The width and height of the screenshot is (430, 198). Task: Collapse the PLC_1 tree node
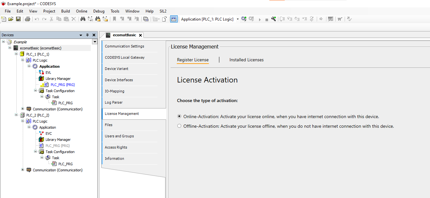pyautogui.click(x=16, y=54)
